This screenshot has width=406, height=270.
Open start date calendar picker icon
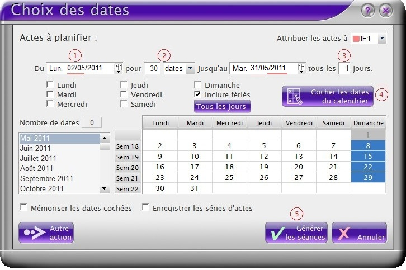click(118, 68)
